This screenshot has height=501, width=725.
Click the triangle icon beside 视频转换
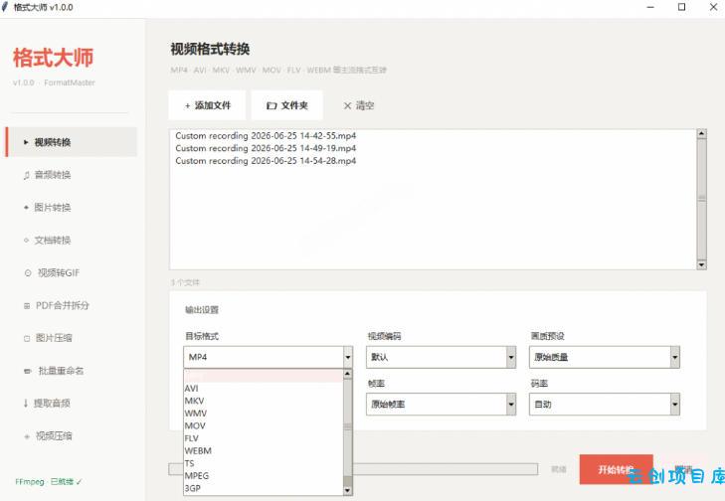[x=27, y=142]
